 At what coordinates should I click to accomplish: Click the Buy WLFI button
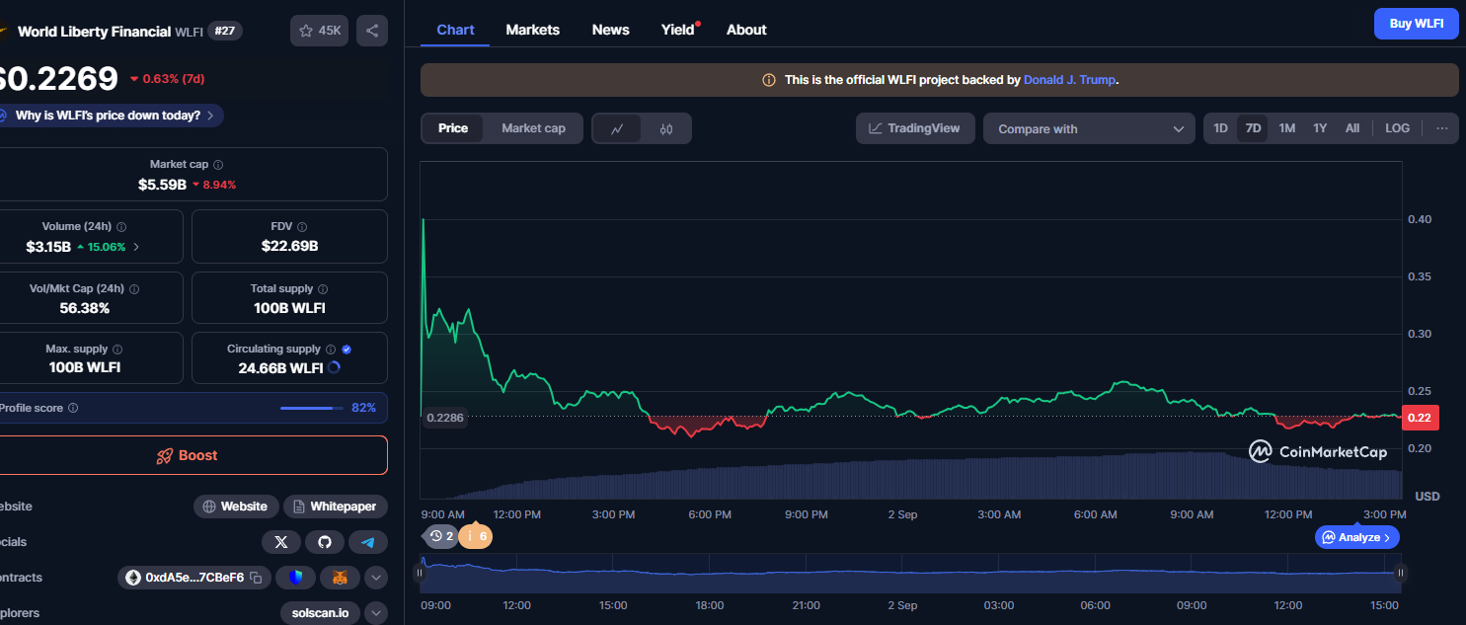(x=1416, y=23)
